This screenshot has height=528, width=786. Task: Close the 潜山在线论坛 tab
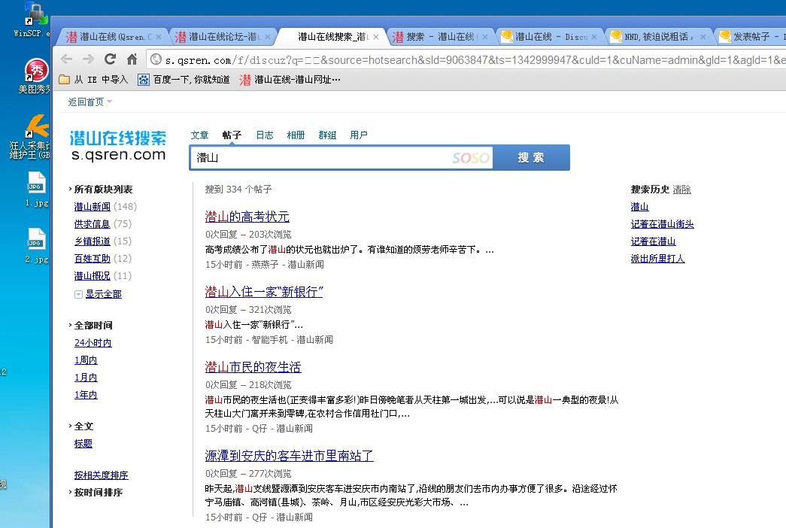[268, 37]
